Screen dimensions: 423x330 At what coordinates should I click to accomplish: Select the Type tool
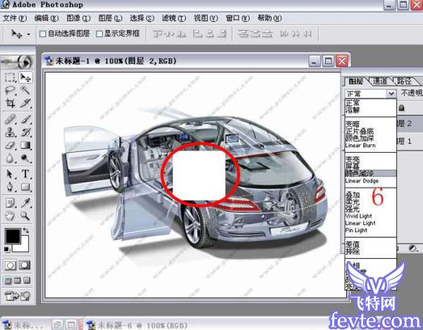25,174
